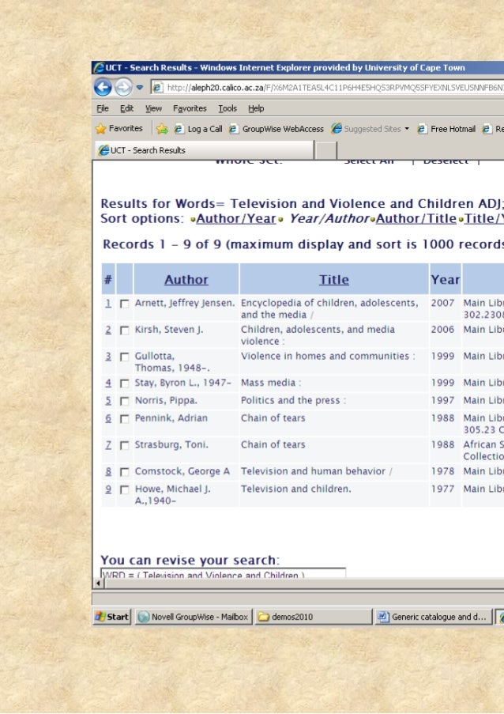Open the Tools menu
The width and height of the screenshot is (504, 714).
click(228, 108)
